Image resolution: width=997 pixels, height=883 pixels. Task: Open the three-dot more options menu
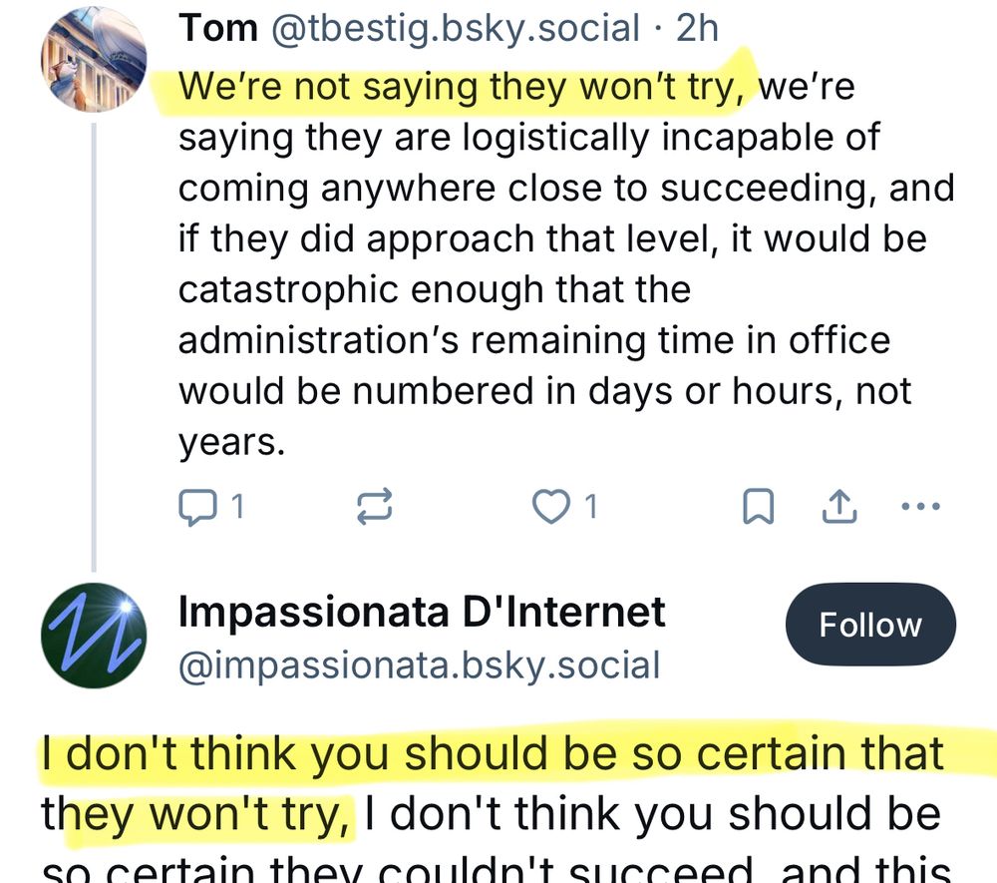click(x=920, y=507)
